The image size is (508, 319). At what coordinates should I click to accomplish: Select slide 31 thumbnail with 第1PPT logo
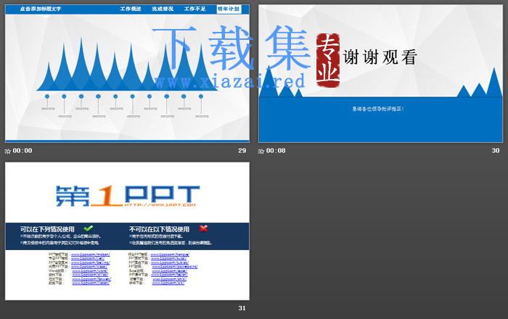tap(127, 231)
